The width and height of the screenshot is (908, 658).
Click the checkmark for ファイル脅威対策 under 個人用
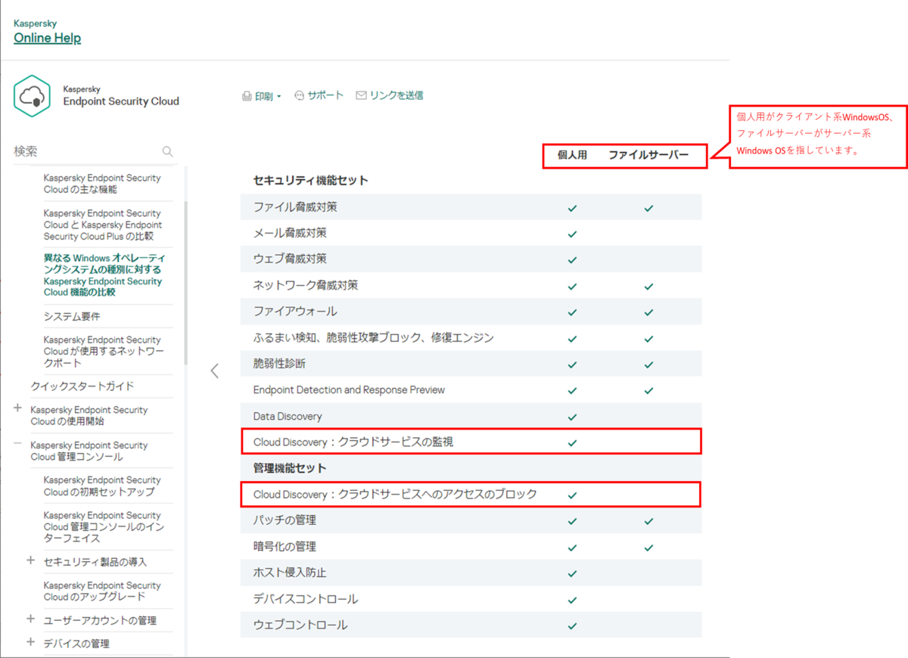(x=573, y=206)
